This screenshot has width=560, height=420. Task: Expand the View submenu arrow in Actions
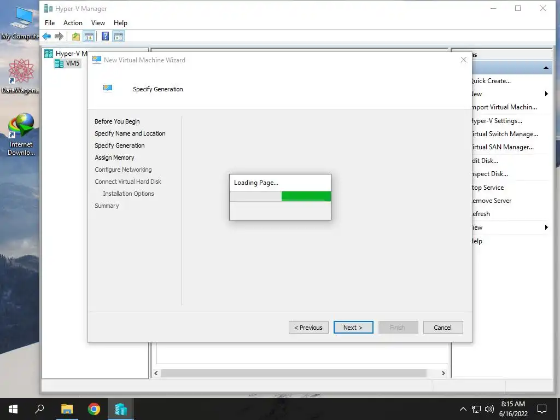coord(546,227)
